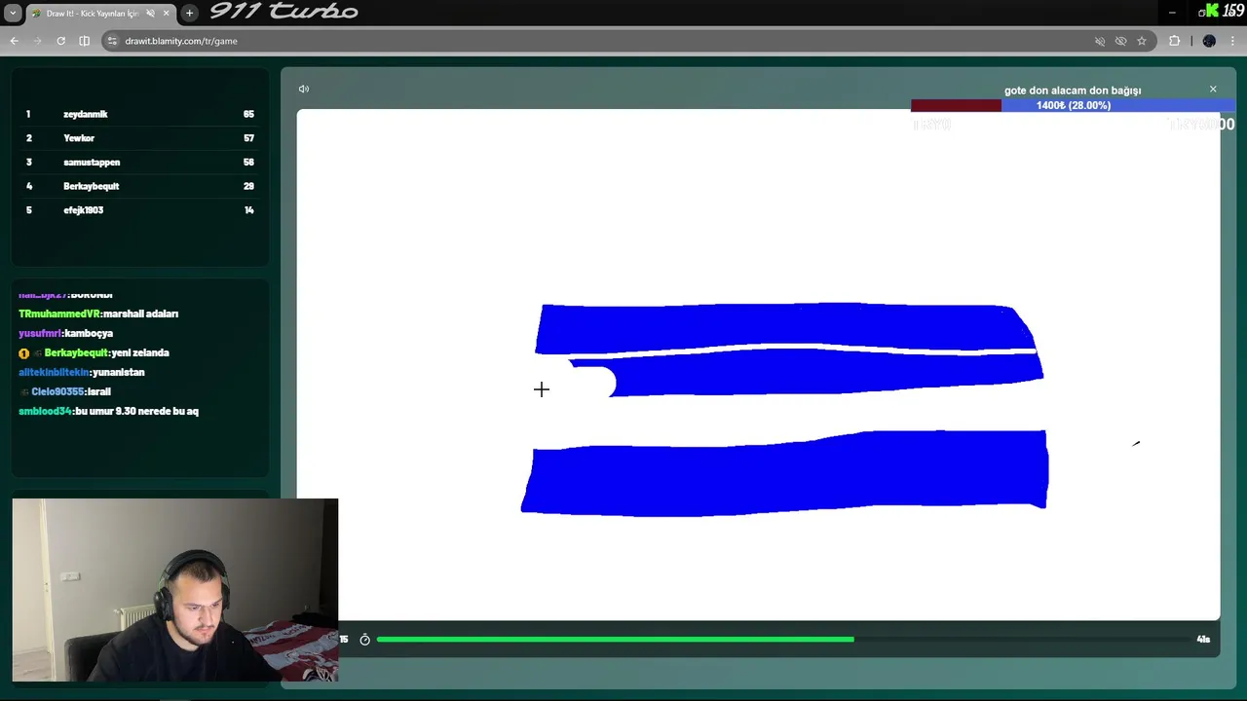The image size is (1247, 701).
Task: Open the browser side panel icon
Action: pyautogui.click(x=84, y=41)
